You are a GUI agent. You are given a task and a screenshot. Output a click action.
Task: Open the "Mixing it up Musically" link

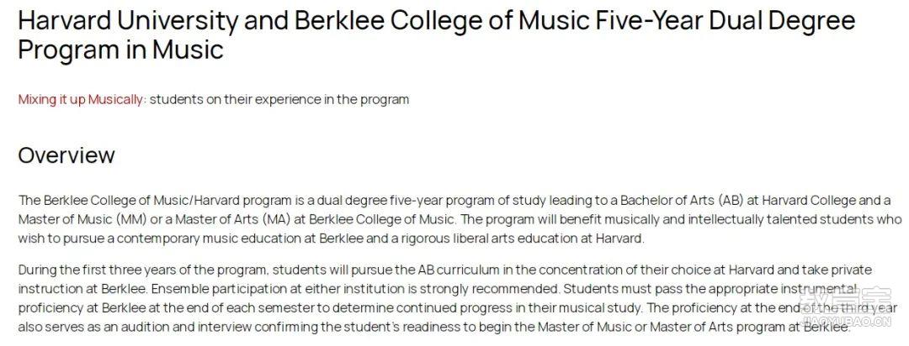tap(80, 100)
